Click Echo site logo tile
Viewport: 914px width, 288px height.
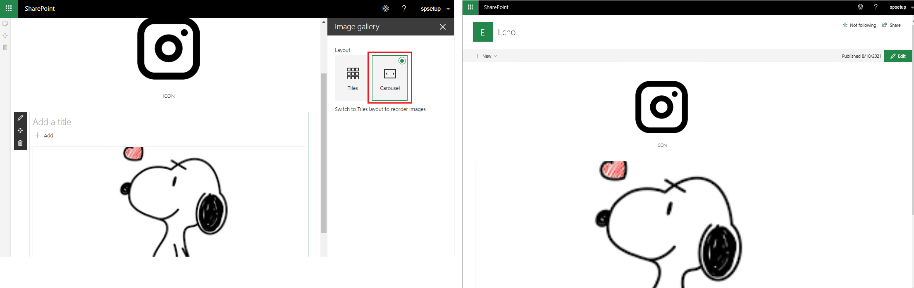pyautogui.click(x=483, y=32)
